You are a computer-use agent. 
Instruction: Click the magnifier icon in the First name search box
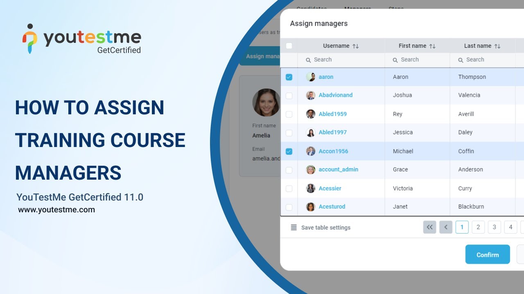(x=395, y=60)
